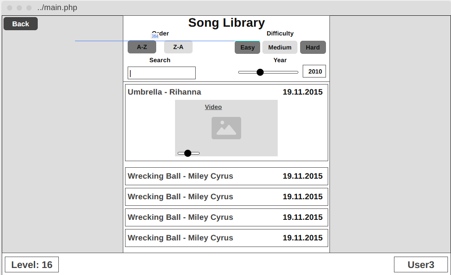
Task: Select Medium difficulty filter
Action: [x=280, y=47]
